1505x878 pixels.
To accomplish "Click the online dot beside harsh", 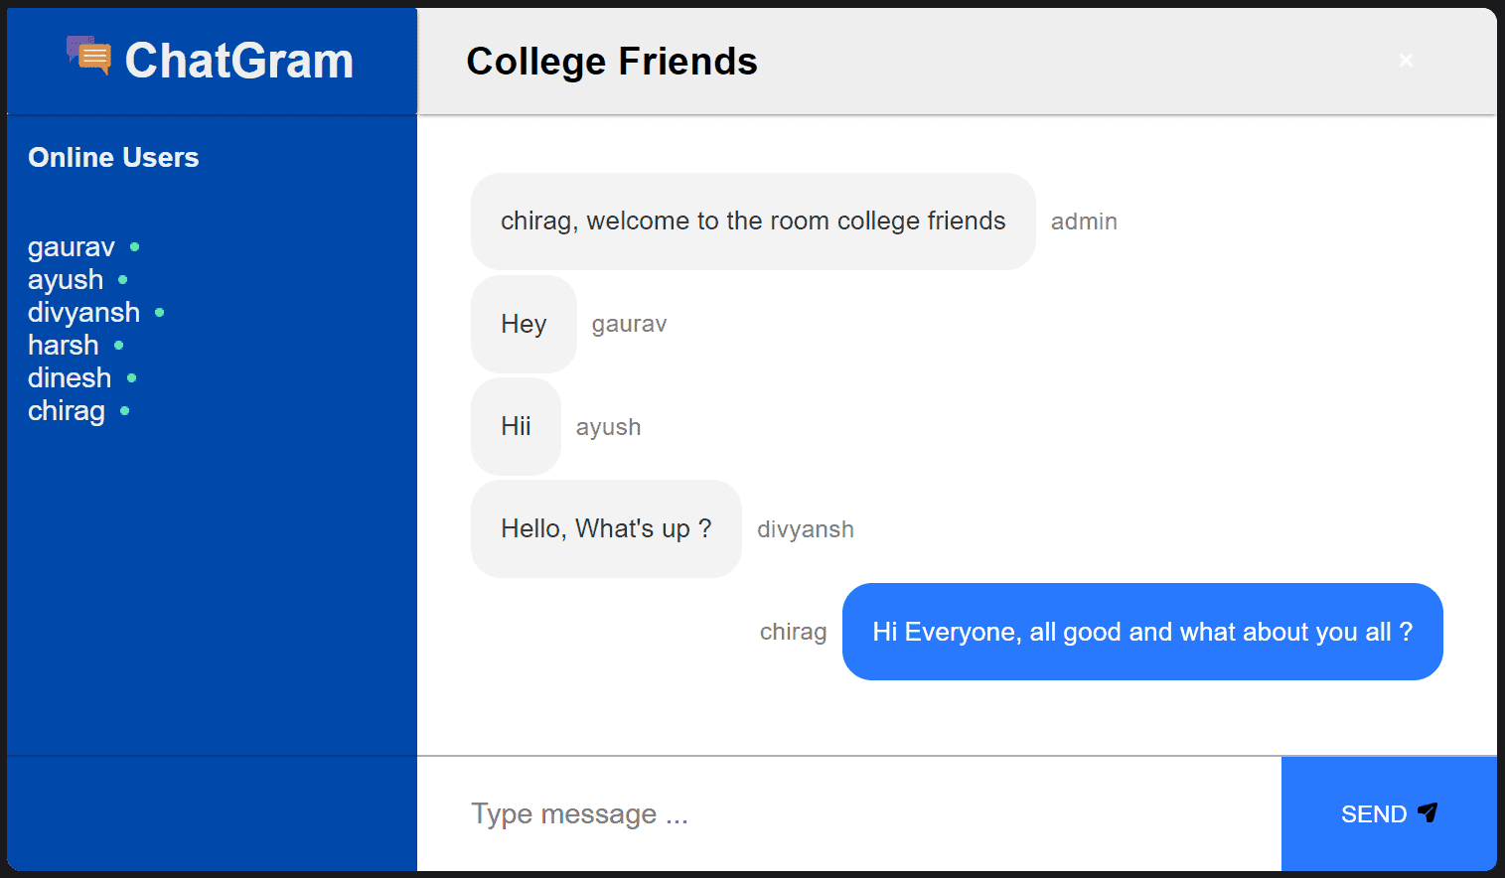I will click(118, 345).
